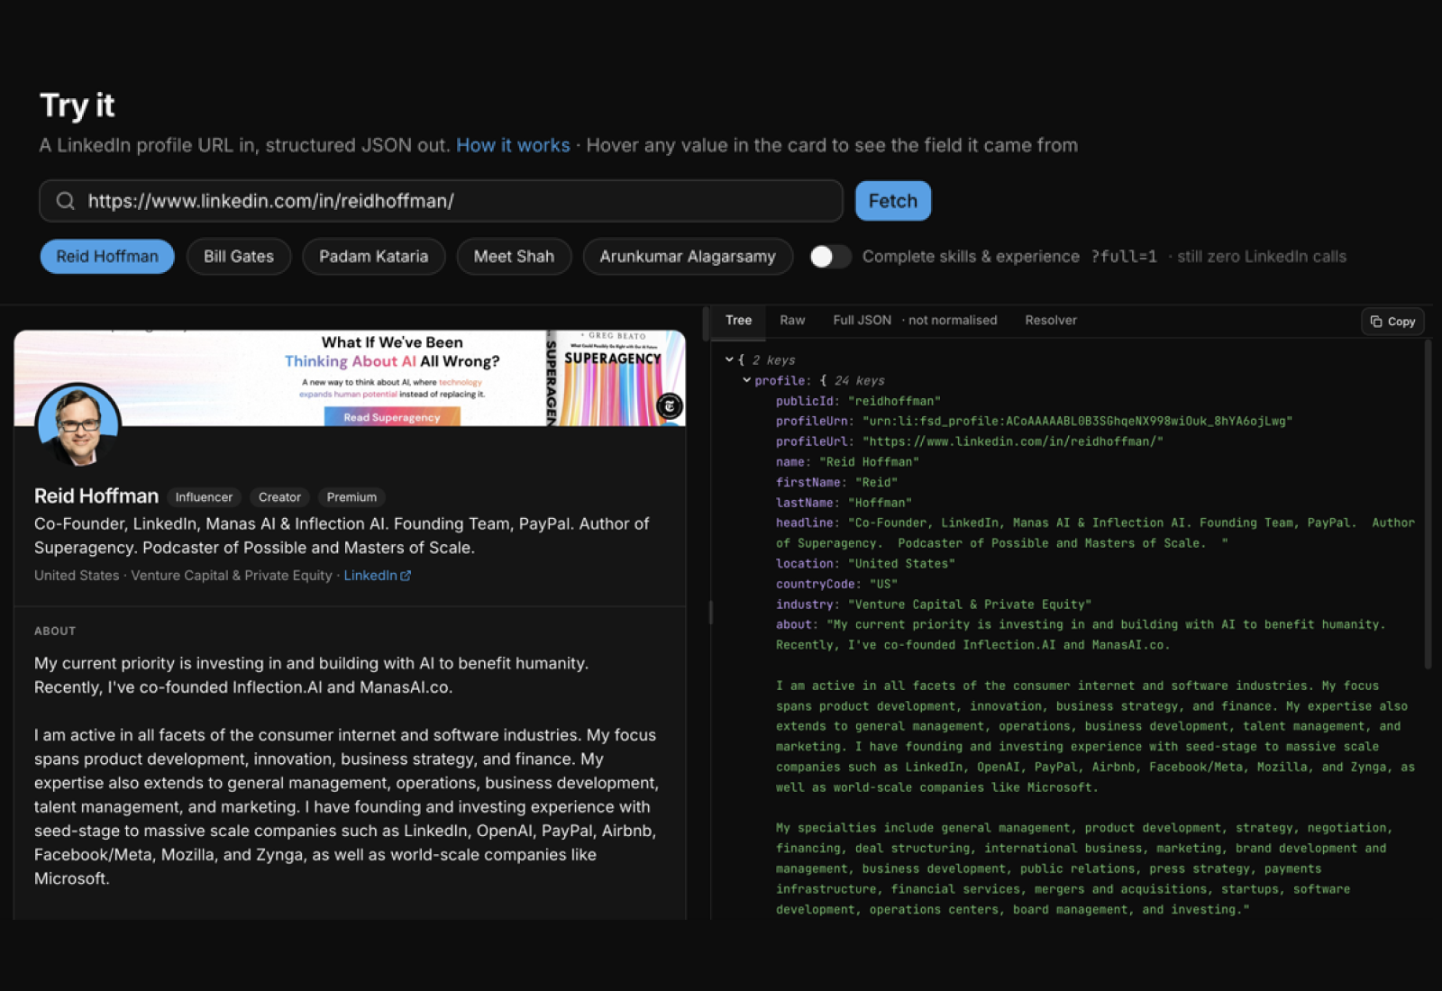Click the JSON panel vertical scrollbar
Viewport: 1442px width, 991px height.
click(x=1428, y=505)
